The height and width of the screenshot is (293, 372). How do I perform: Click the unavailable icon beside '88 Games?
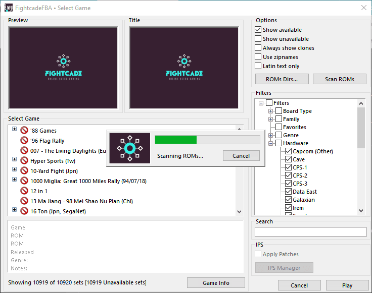pos(24,130)
